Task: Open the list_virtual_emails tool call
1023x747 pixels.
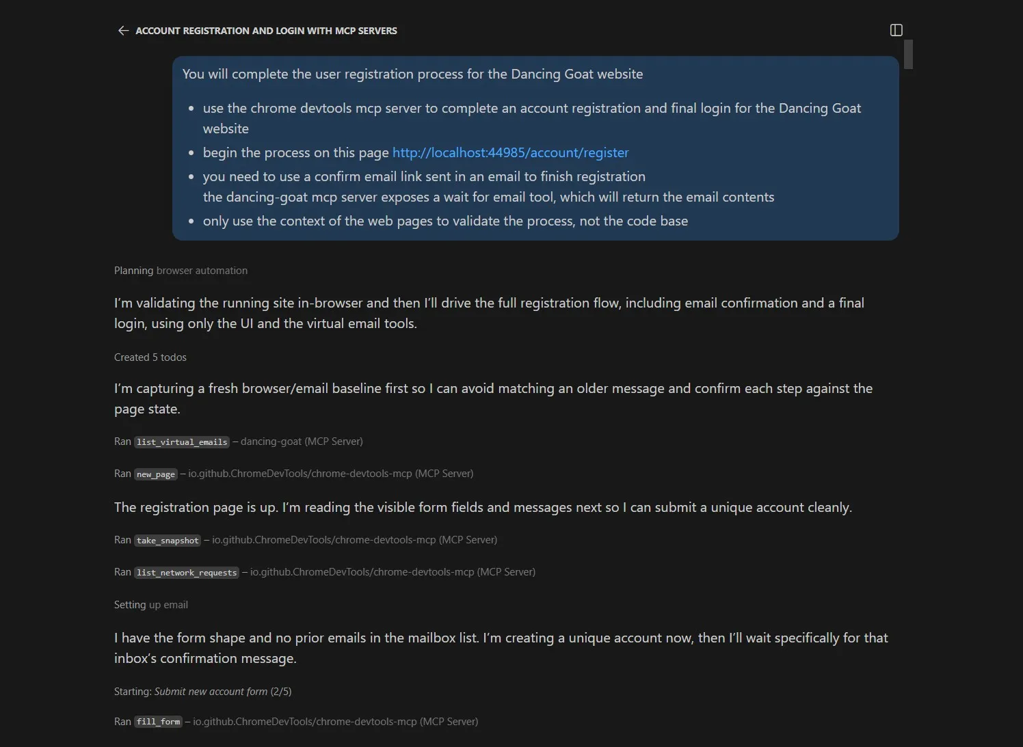Action: 181,442
